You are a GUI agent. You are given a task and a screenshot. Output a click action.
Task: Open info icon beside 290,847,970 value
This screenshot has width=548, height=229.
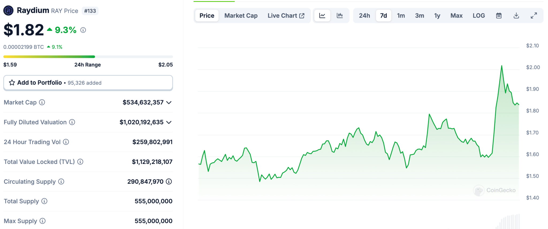[x=169, y=181]
